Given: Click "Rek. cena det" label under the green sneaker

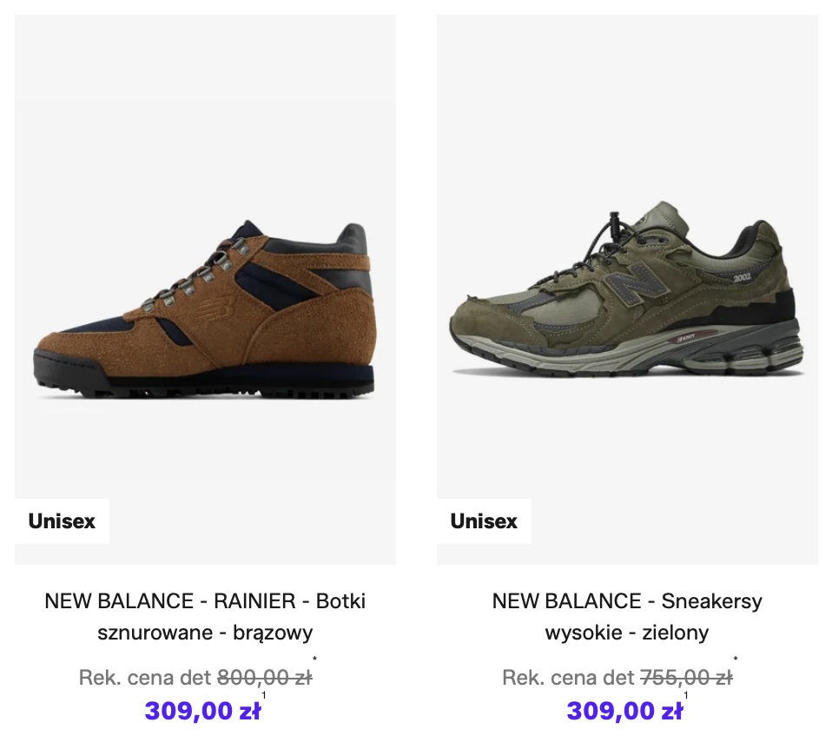Looking at the screenshot, I should tap(568, 678).
